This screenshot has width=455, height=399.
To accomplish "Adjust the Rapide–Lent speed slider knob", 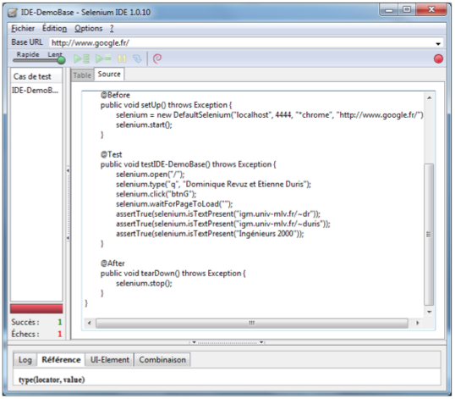I will click(61, 60).
